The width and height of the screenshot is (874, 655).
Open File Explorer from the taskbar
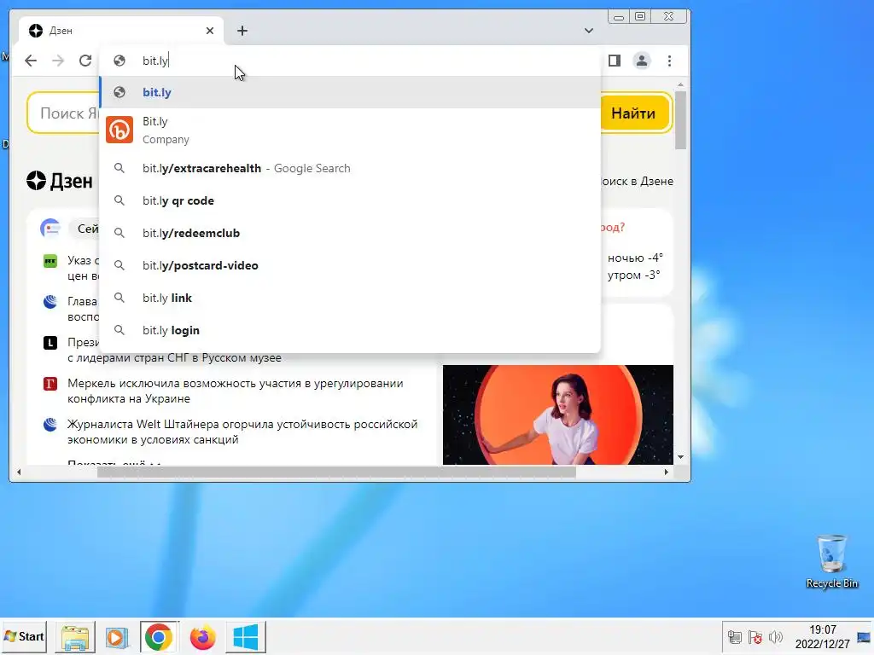[x=75, y=636]
